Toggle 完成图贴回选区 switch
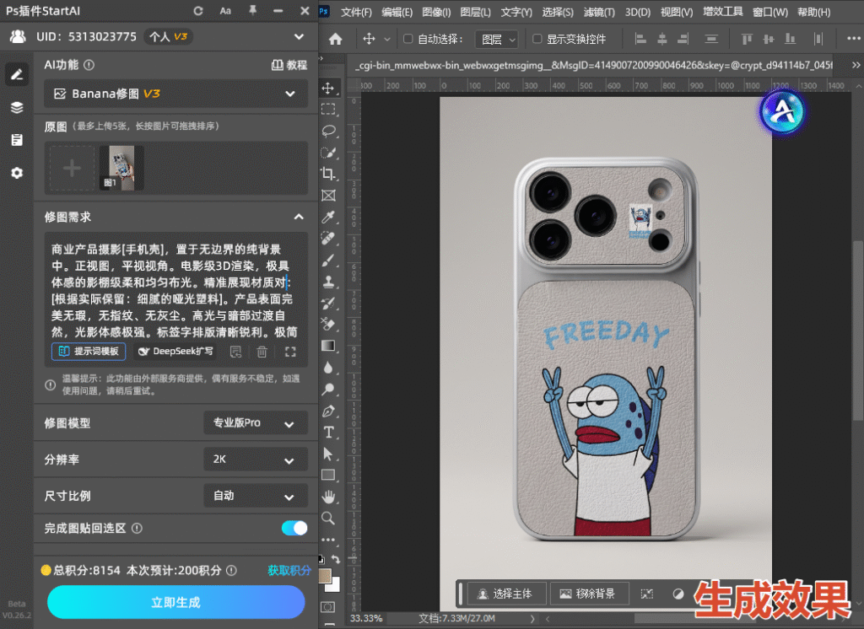This screenshot has height=629, width=864. [x=294, y=528]
